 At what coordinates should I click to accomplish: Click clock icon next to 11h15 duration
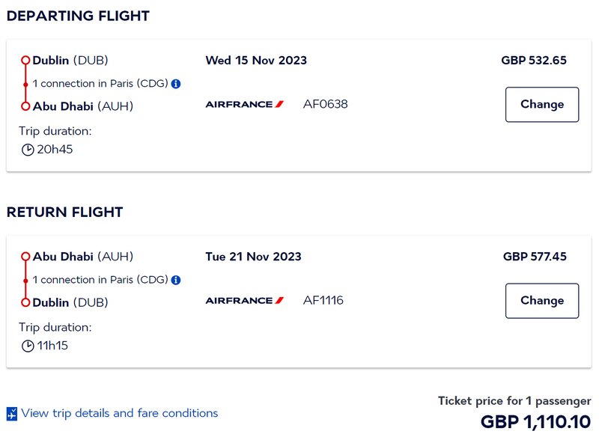coord(28,346)
